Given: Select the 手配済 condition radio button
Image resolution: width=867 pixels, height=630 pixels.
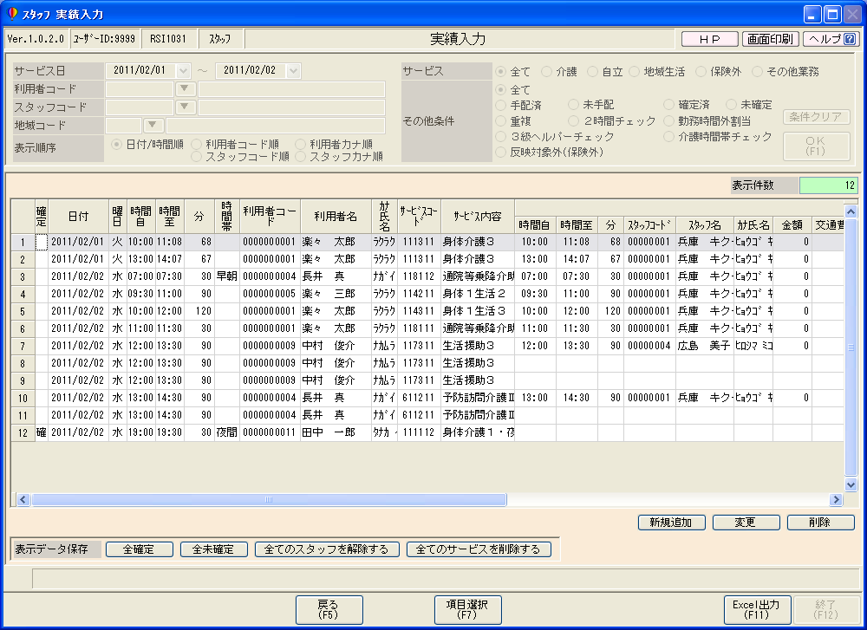Looking at the screenshot, I should tap(501, 105).
